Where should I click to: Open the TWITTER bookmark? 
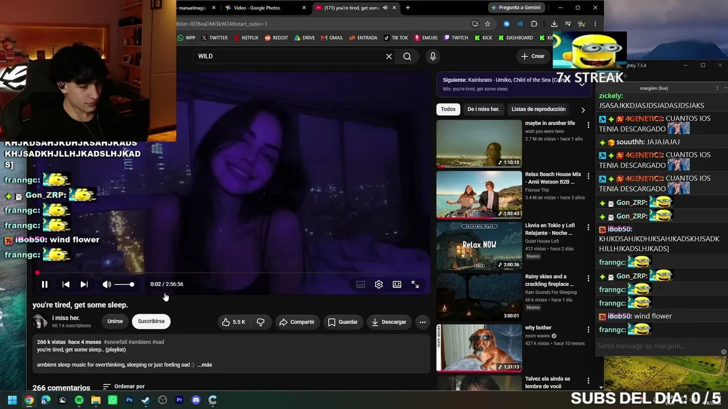214,38
